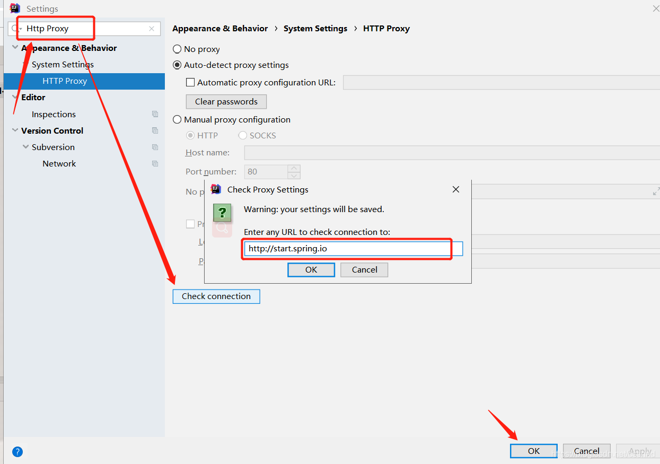Open help with the question mark icon
660x464 pixels.
click(x=17, y=452)
